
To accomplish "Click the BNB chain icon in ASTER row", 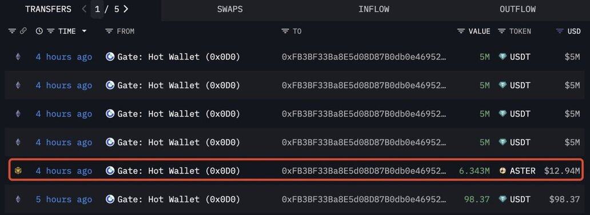I will 18,171.
